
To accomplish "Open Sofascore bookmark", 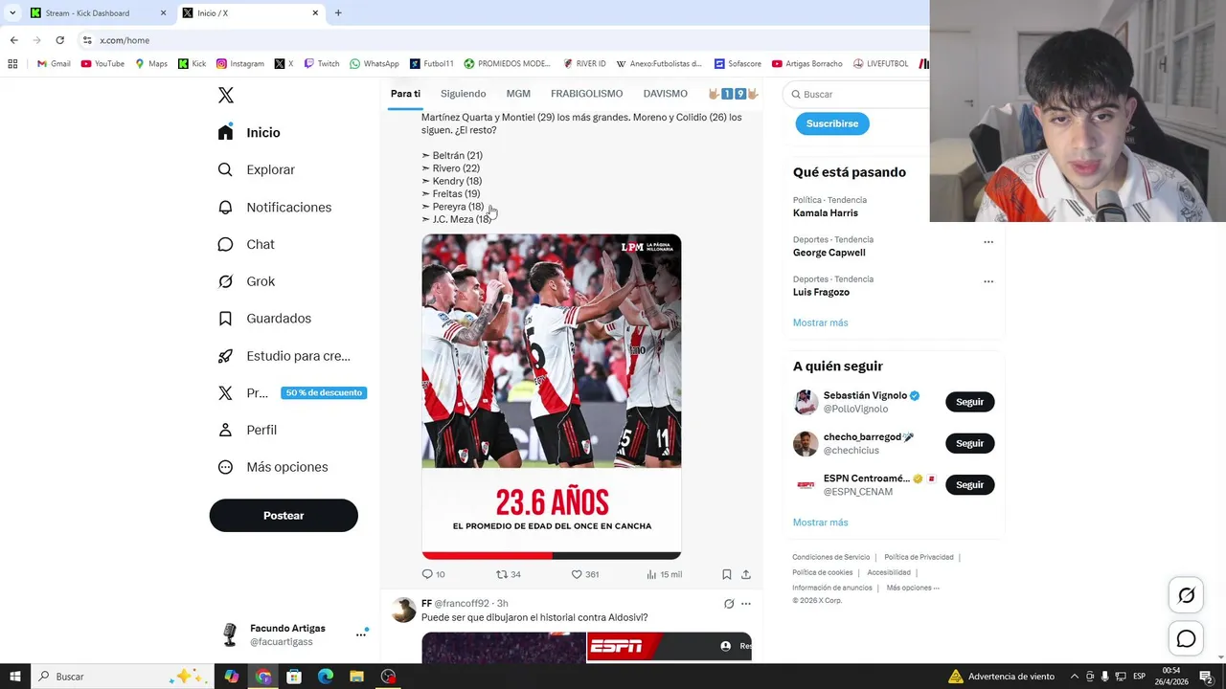I will [738, 64].
